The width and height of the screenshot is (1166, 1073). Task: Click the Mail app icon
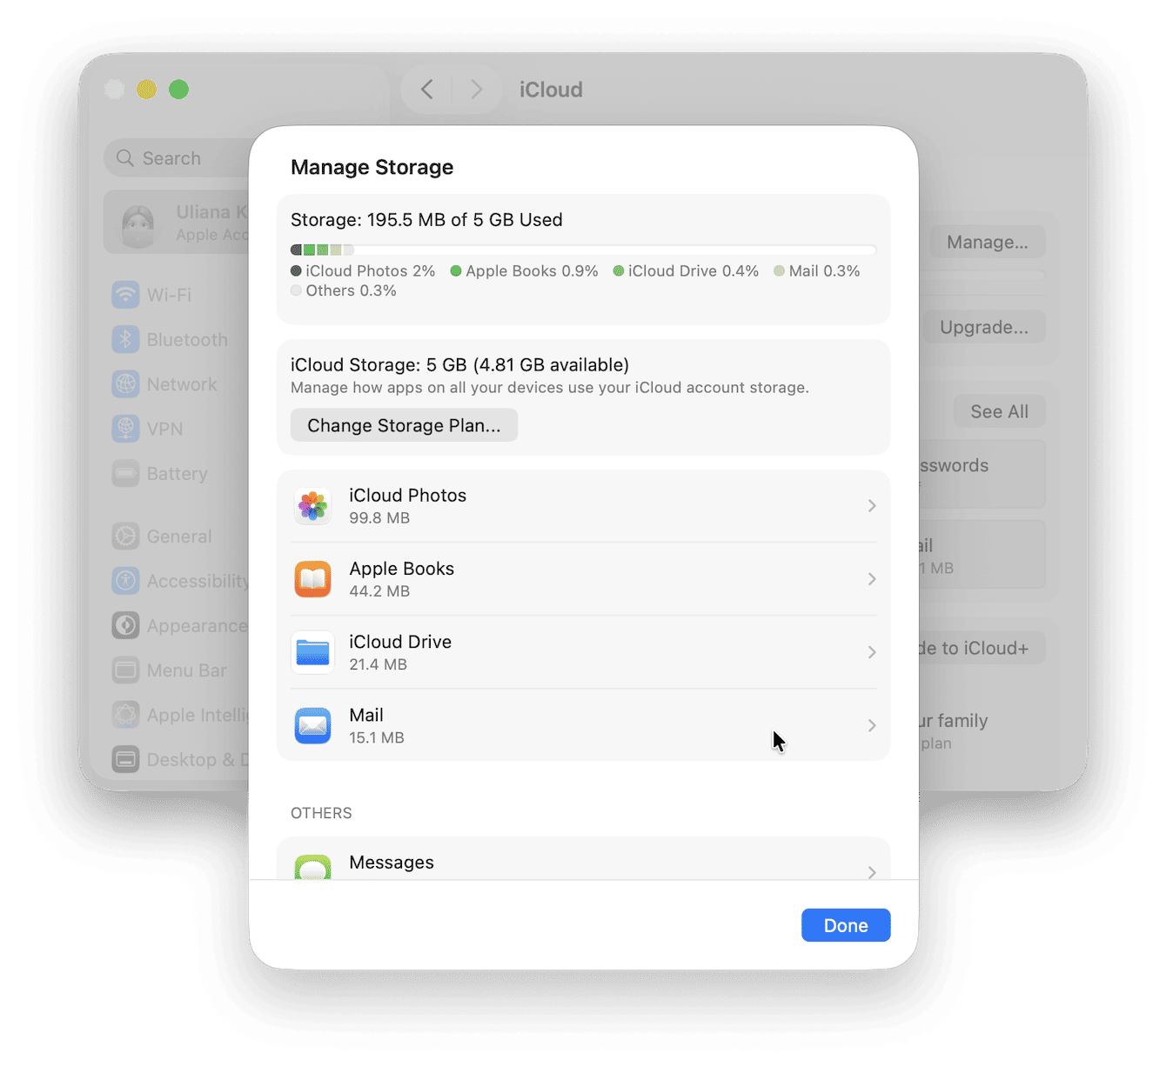tap(312, 725)
